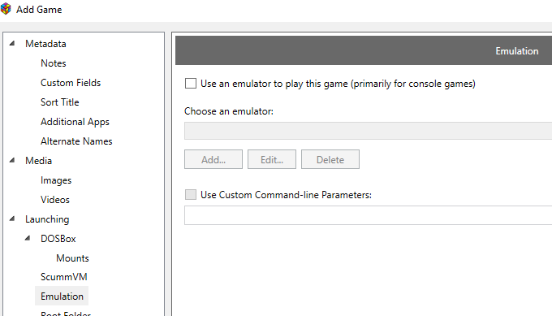Go to Sort Title page
The image size is (552, 316).
pos(60,102)
